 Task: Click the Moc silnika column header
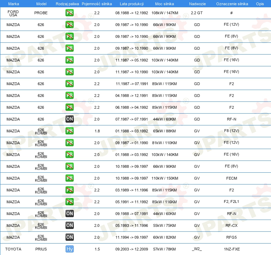[x=165, y=3]
